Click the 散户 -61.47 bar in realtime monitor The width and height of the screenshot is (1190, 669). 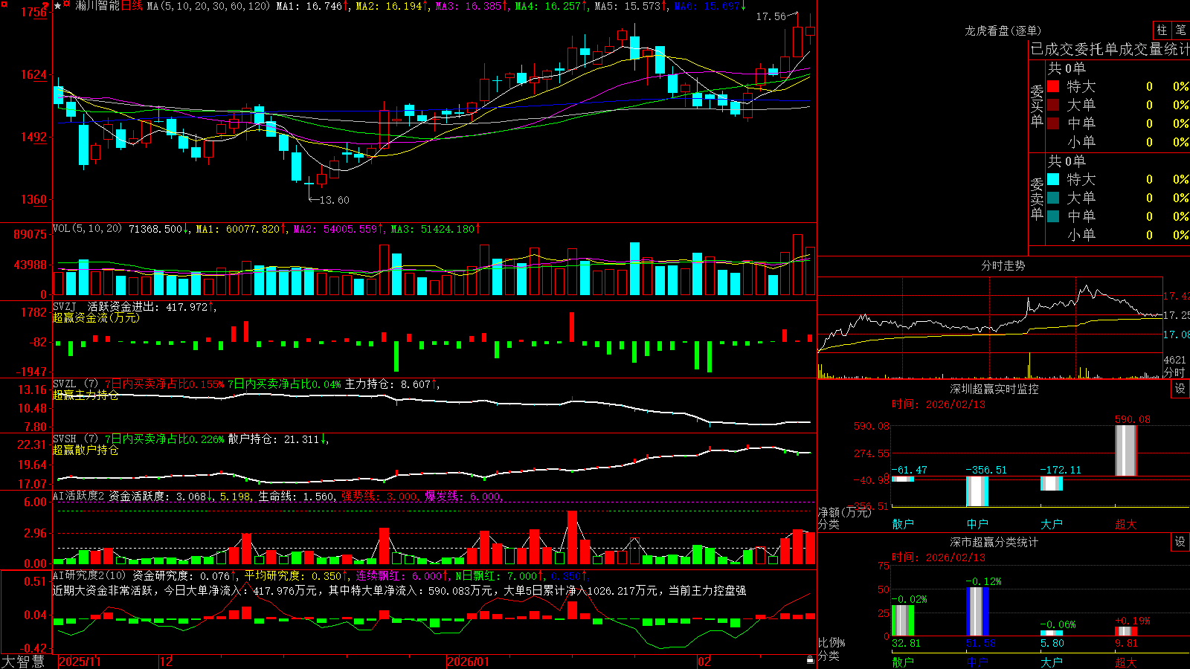[903, 479]
